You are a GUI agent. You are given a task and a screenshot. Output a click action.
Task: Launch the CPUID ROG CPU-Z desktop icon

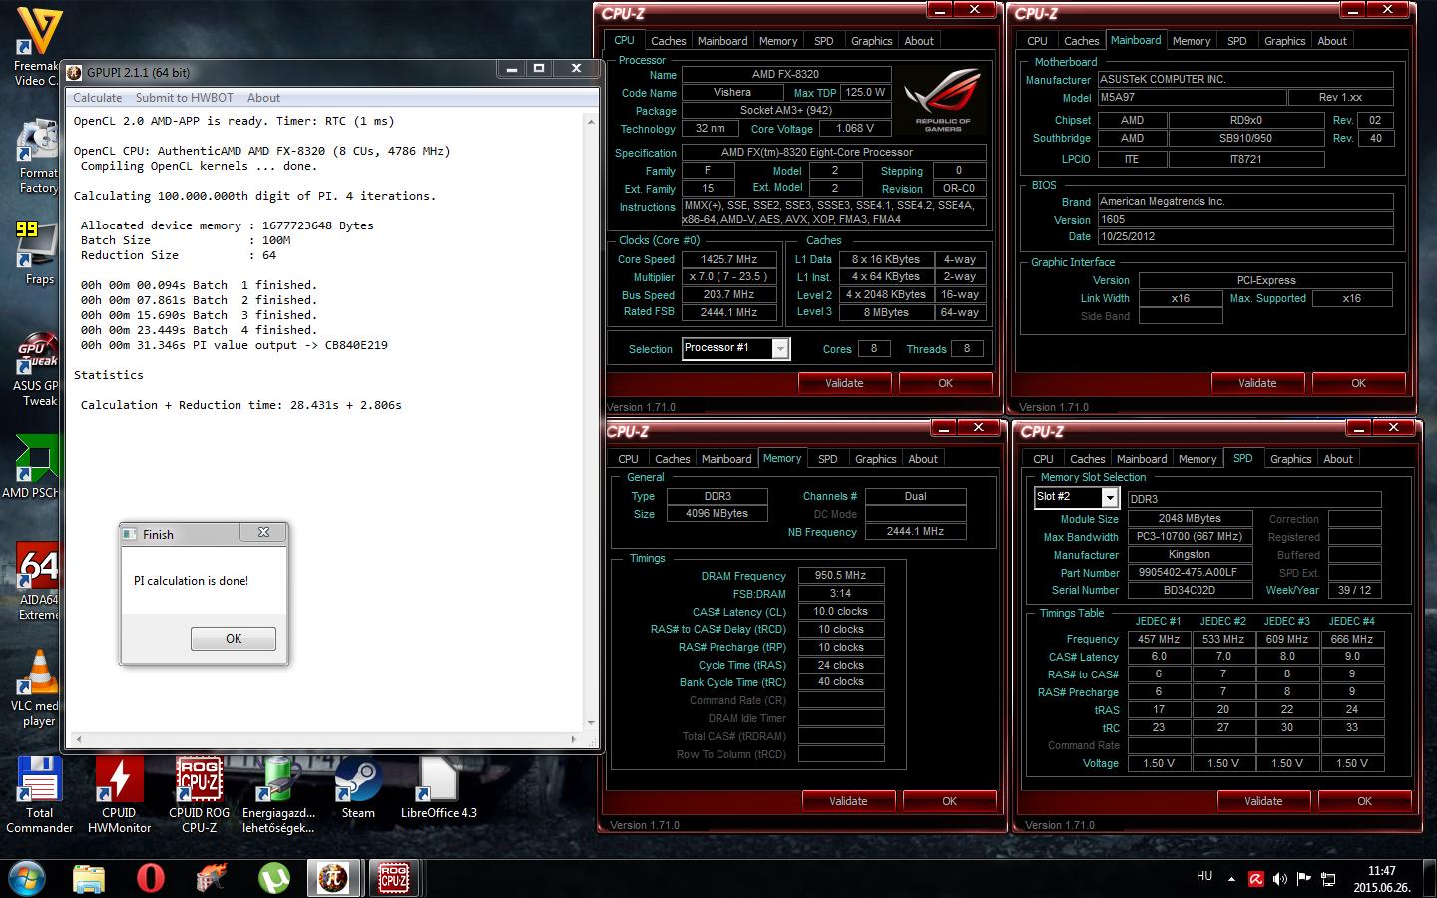(x=199, y=795)
